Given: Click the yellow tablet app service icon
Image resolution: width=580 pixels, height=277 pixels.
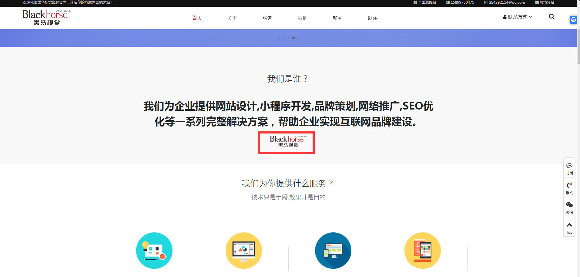Looking at the screenshot, I should point(423,251).
